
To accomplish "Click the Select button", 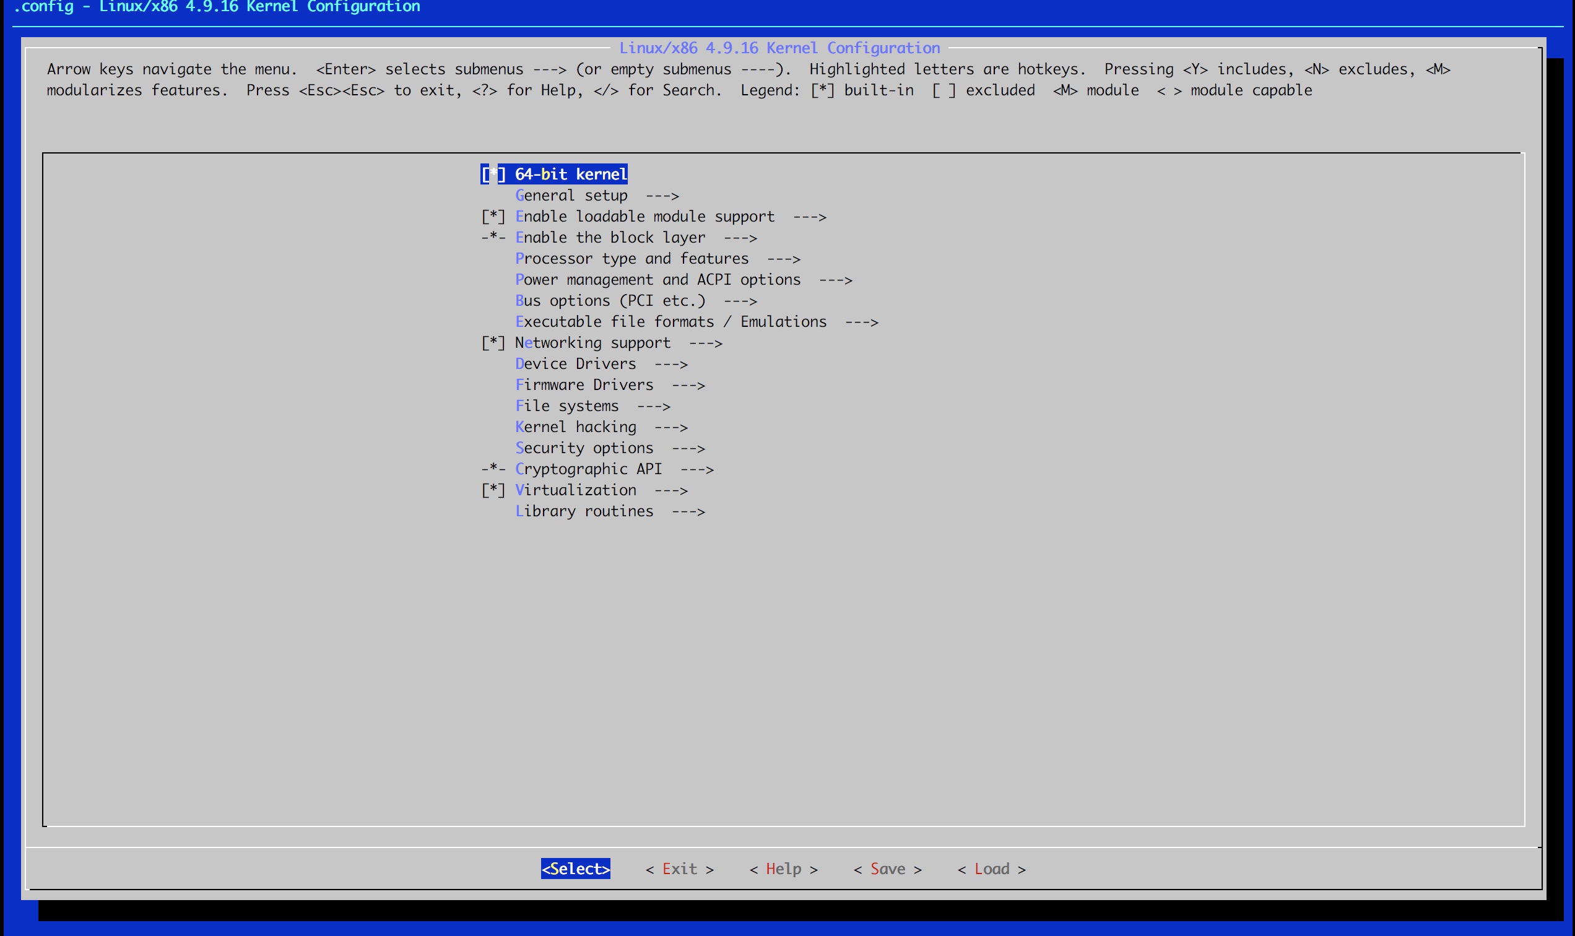I will (x=575, y=869).
